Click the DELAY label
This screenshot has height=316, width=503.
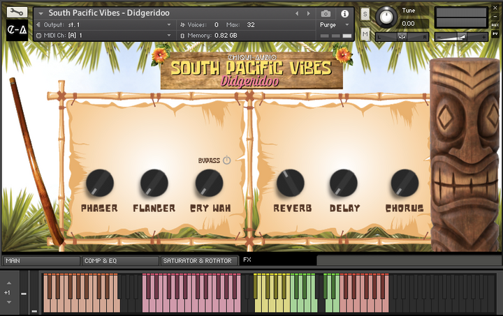(345, 208)
